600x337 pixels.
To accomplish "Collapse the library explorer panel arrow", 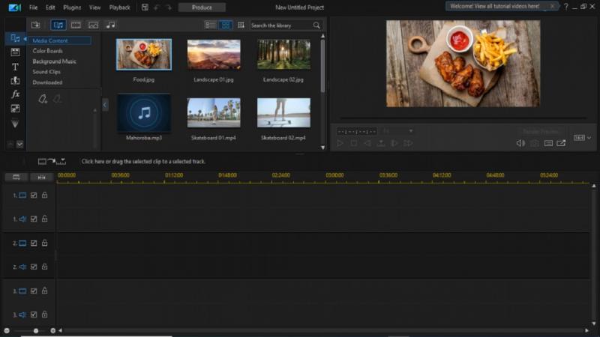I will point(105,105).
